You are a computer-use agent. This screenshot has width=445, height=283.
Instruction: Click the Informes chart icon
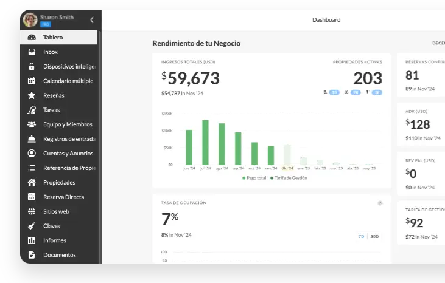coord(32,240)
